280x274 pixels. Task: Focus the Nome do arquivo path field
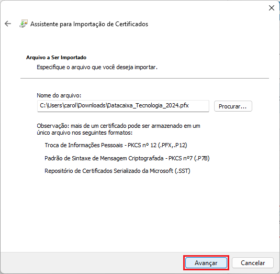pos(123,106)
